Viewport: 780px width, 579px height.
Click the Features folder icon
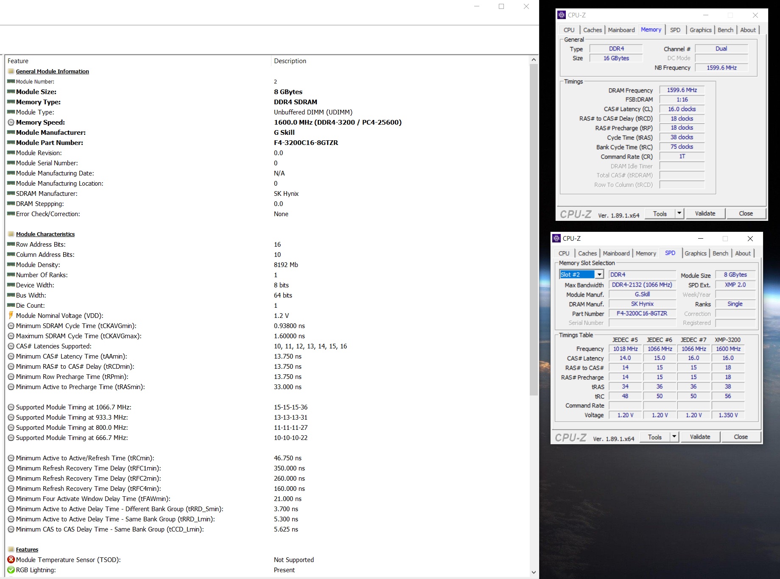click(11, 549)
